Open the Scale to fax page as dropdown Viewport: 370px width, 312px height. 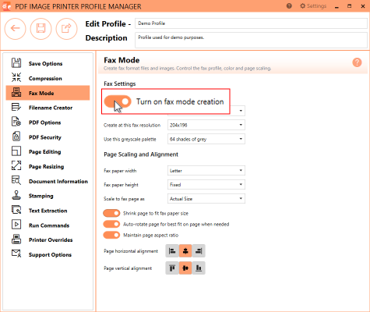[x=206, y=199]
